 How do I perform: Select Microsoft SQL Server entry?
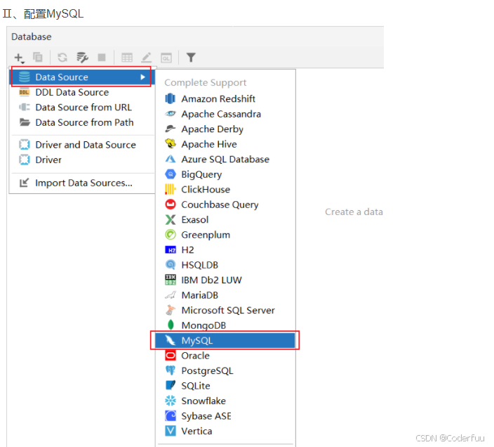coord(225,311)
